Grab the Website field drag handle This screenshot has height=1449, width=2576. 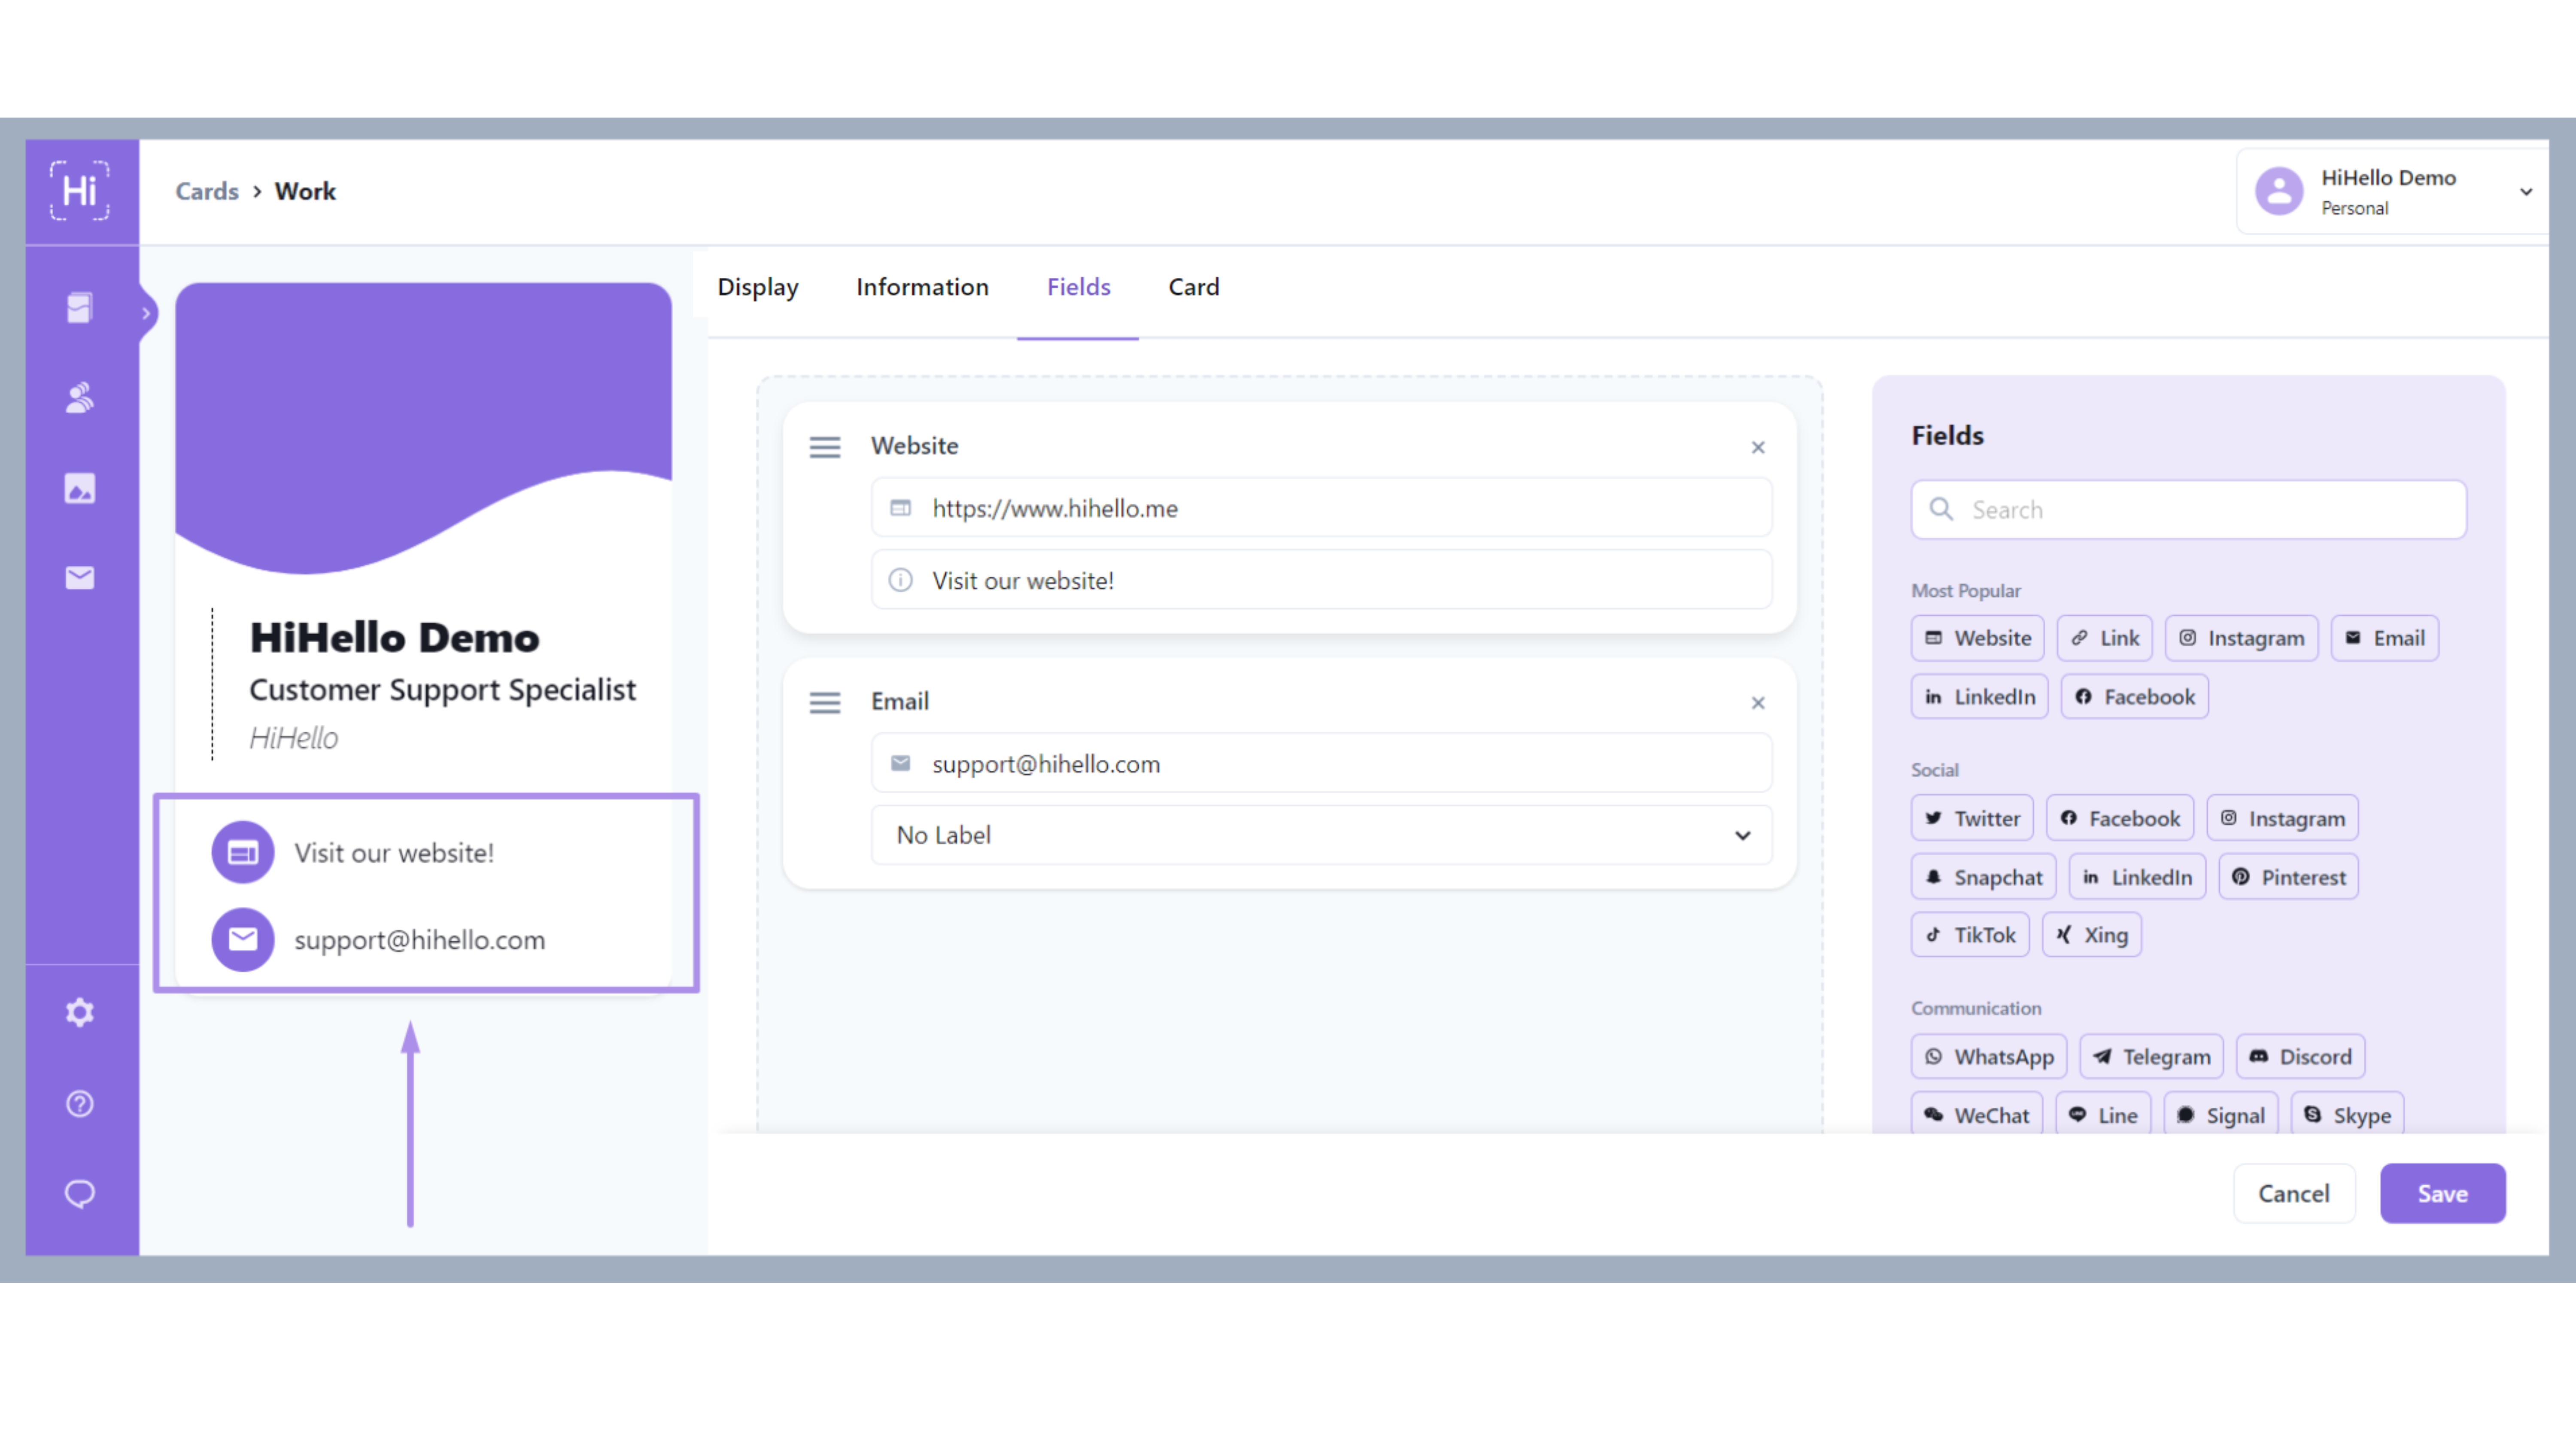point(825,447)
